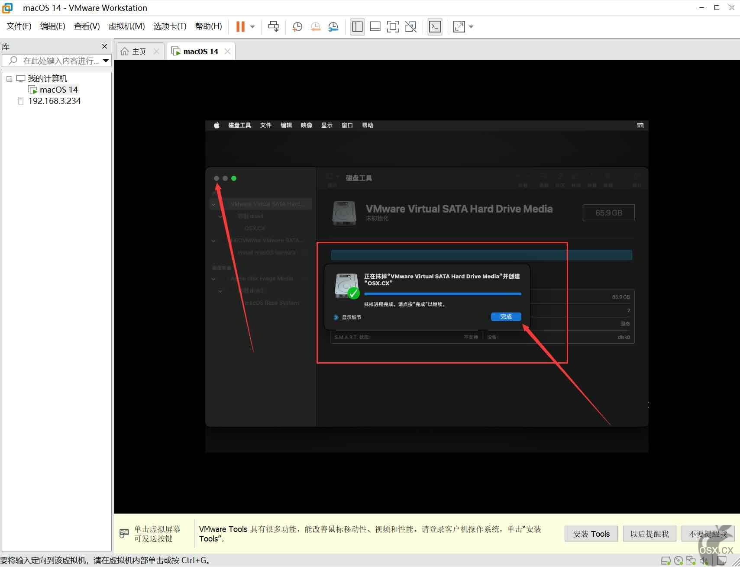
Task: Collapse VMware Virtual SATA Hard Drive sidebar entry
Action: tap(213, 204)
